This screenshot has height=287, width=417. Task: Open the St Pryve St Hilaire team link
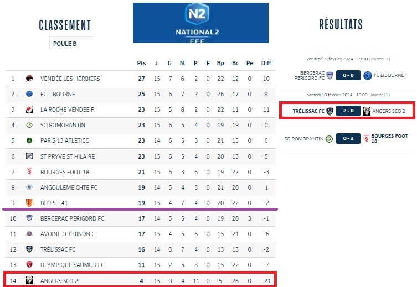point(67,156)
